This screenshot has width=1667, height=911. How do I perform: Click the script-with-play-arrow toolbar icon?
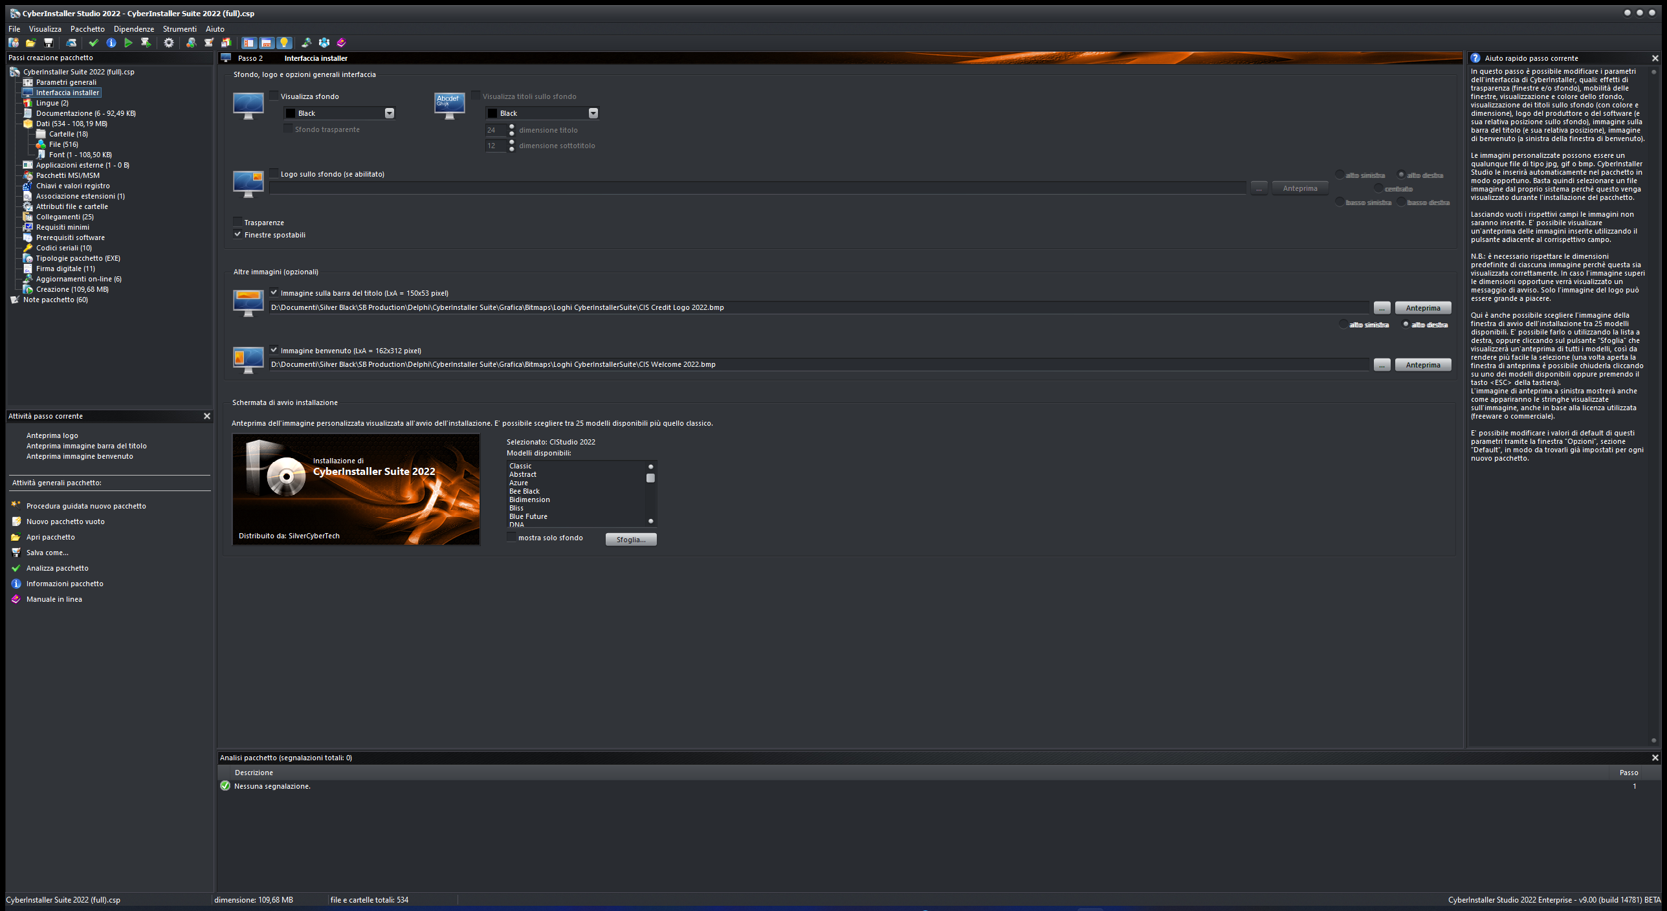click(146, 43)
